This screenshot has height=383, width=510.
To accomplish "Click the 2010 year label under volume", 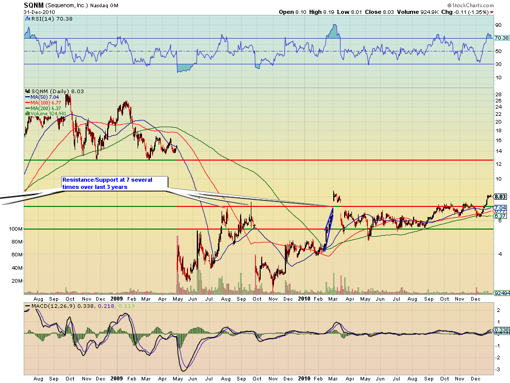I will click(304, 299).
